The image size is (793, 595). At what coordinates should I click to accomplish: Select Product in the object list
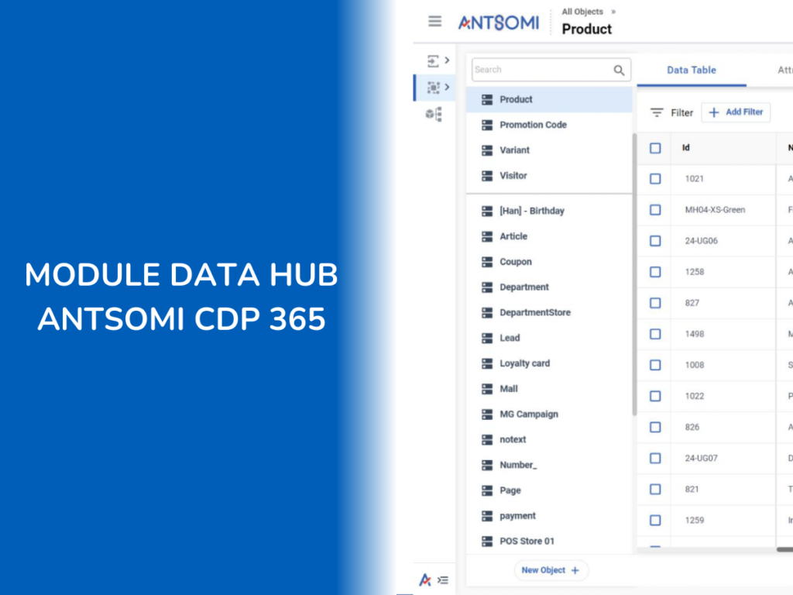[549, 100]
